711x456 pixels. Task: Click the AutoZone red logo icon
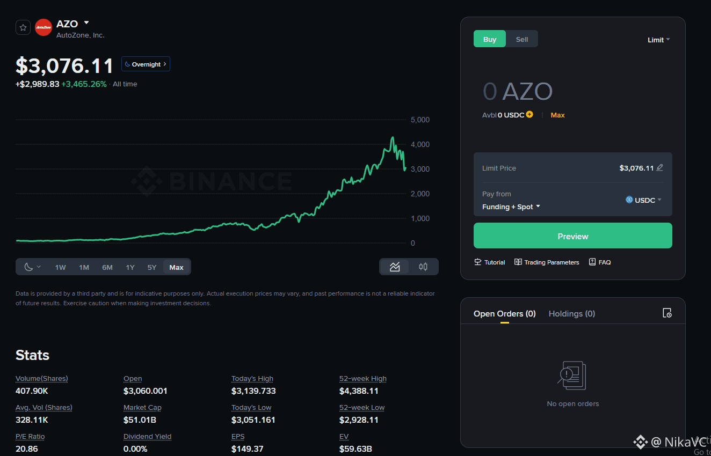pyautogui.click(x=43, y=27)
